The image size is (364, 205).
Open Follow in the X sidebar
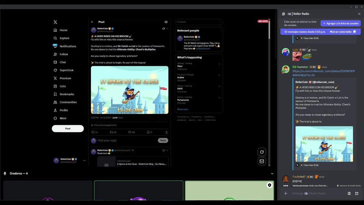(x=61, y=54)
